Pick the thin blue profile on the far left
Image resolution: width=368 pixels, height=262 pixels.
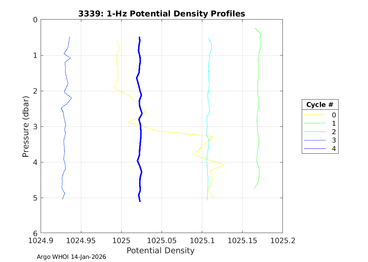[64, 140]
